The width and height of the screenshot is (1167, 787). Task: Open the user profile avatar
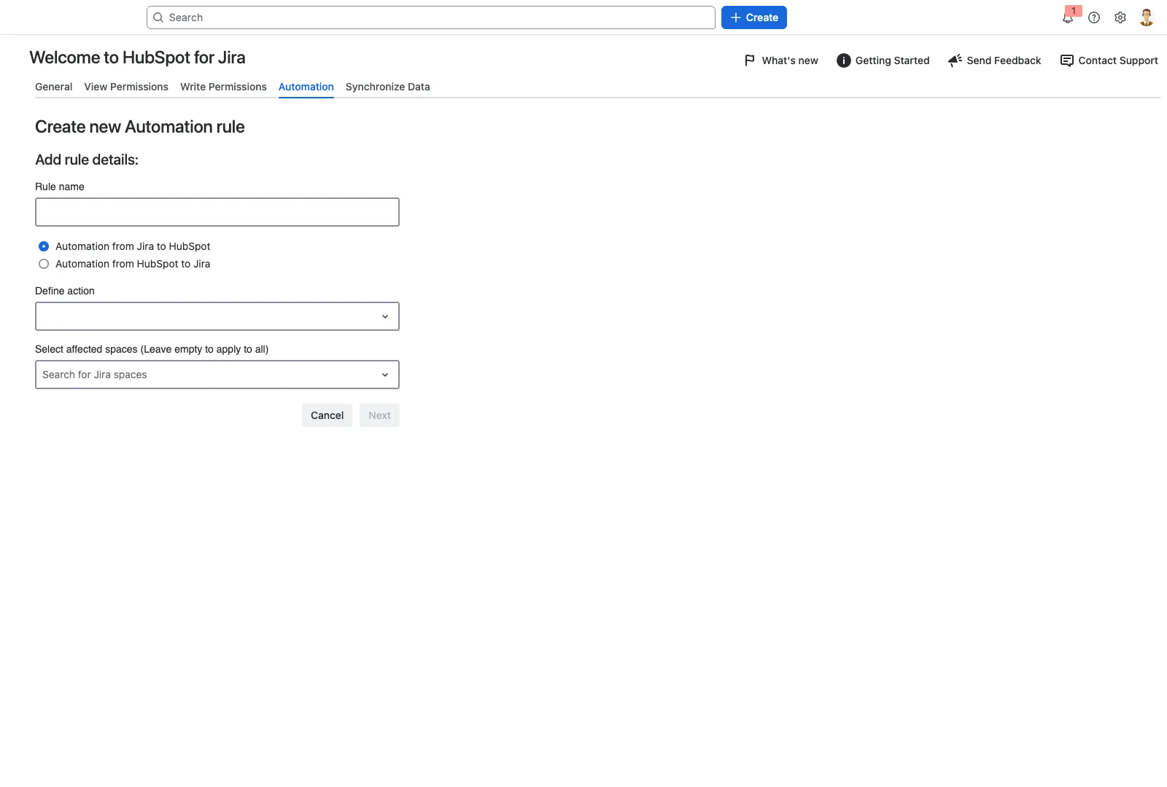click(1147, 17)
